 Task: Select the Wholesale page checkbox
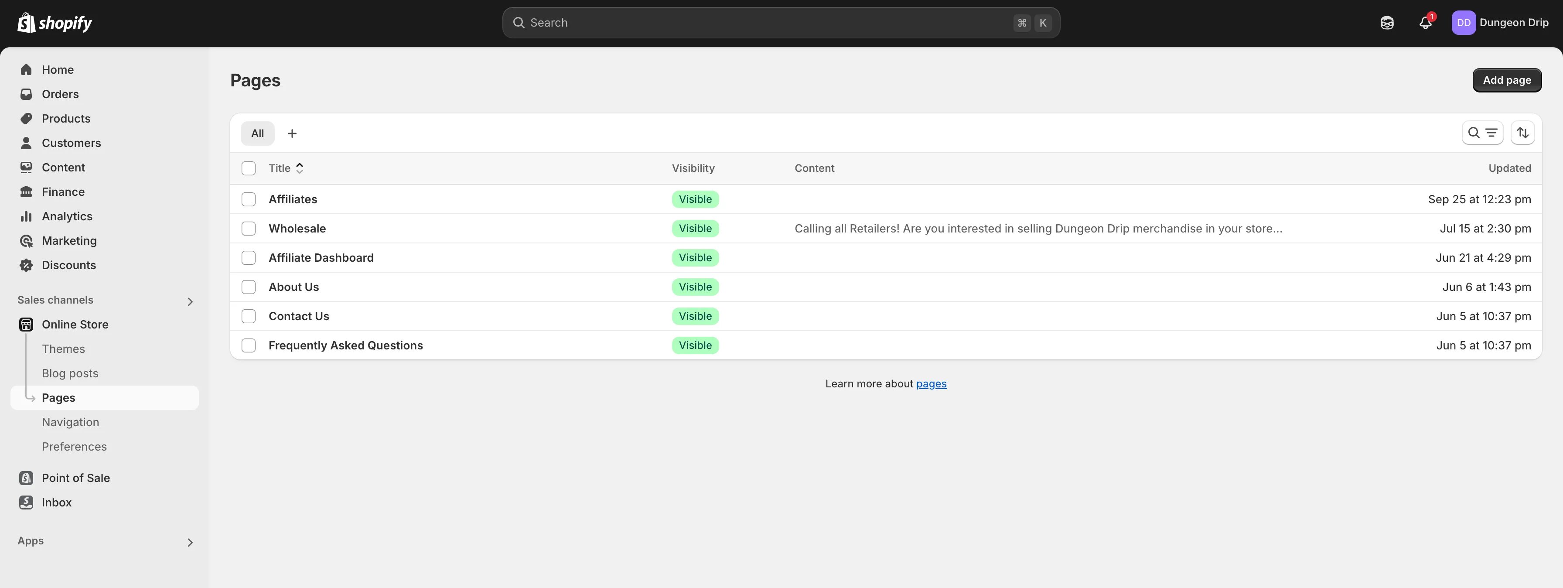pyautogui.click(x=248, y=229)
